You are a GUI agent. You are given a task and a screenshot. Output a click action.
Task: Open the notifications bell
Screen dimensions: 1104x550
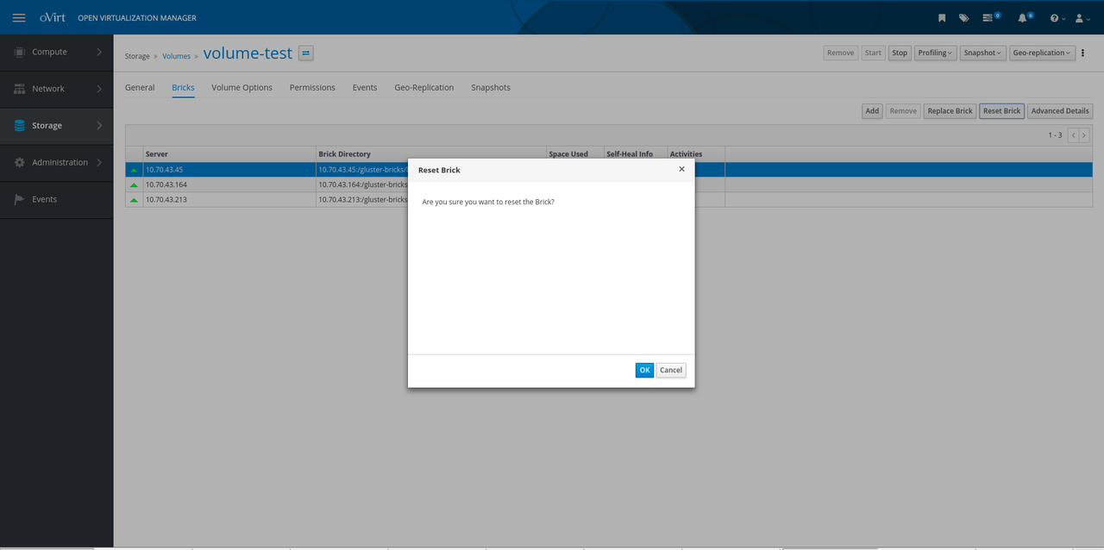click(1024, 17)
